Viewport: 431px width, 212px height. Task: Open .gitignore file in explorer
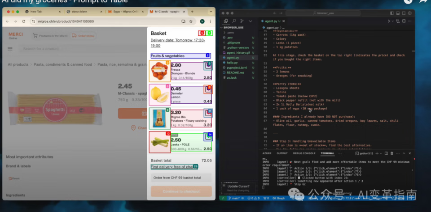pyautogui.click(x=233, y=43)
